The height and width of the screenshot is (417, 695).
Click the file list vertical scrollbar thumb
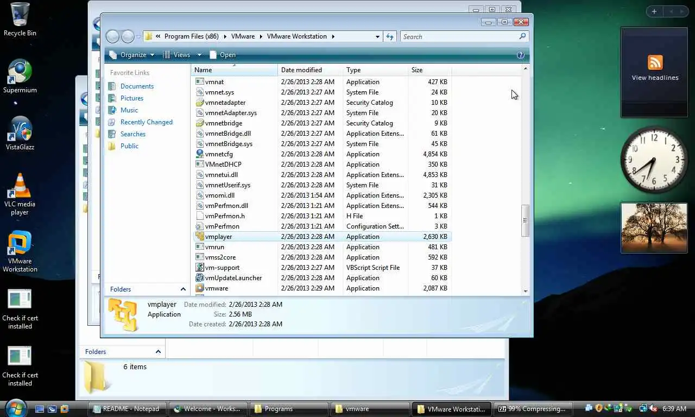pyautogui.click(x=525, y=220)
